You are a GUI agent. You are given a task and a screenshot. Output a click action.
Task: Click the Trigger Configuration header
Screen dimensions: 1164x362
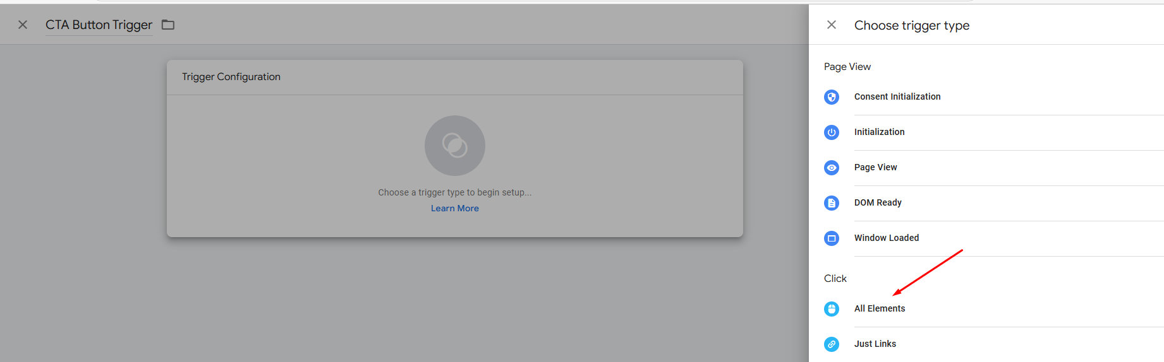231,77
